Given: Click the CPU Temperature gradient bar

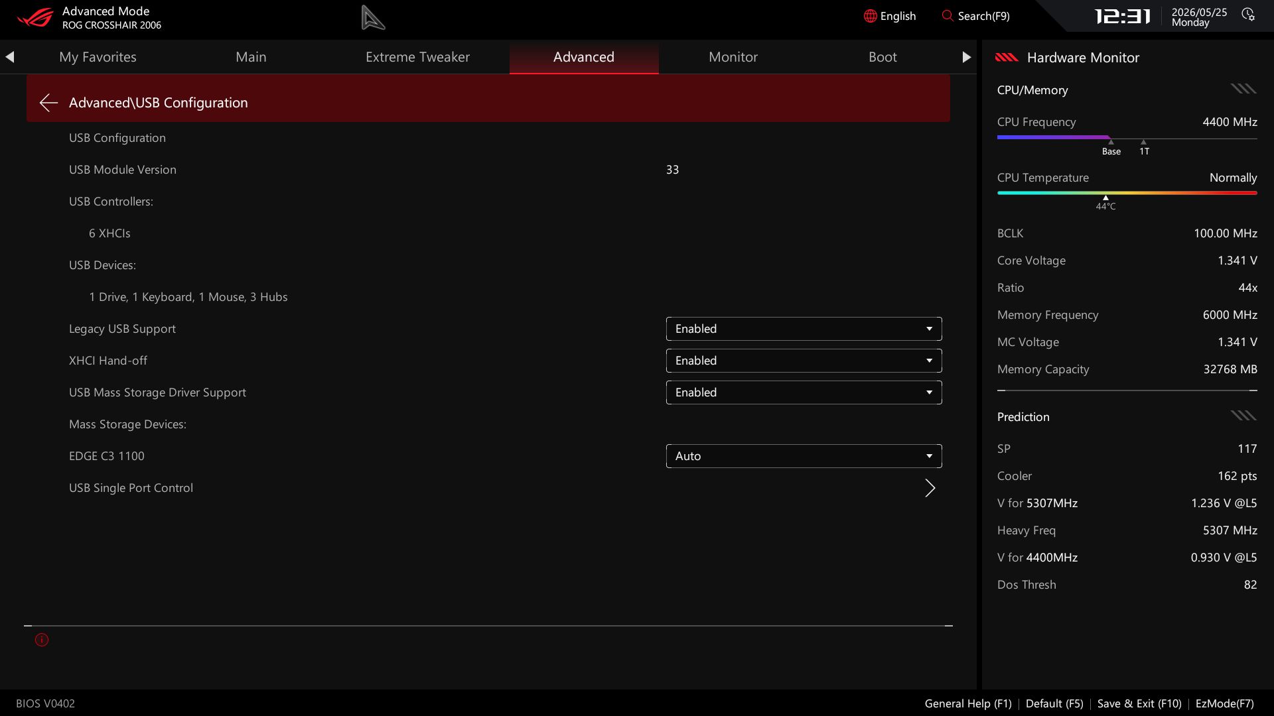Looking at the screenshot, I should [1127, 193].
